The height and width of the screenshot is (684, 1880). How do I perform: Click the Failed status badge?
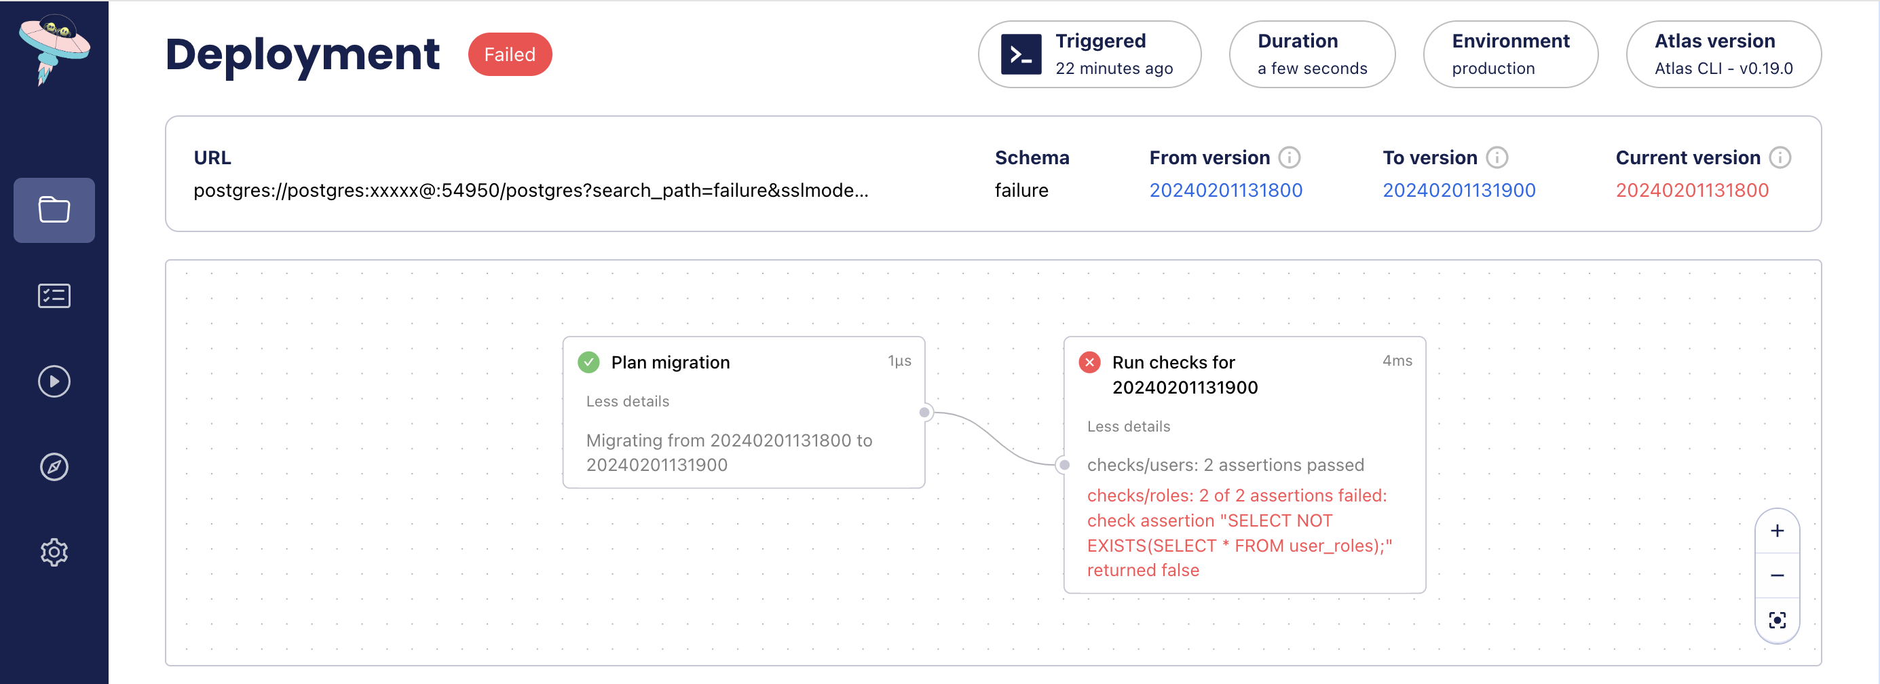[x=510, y=54]
